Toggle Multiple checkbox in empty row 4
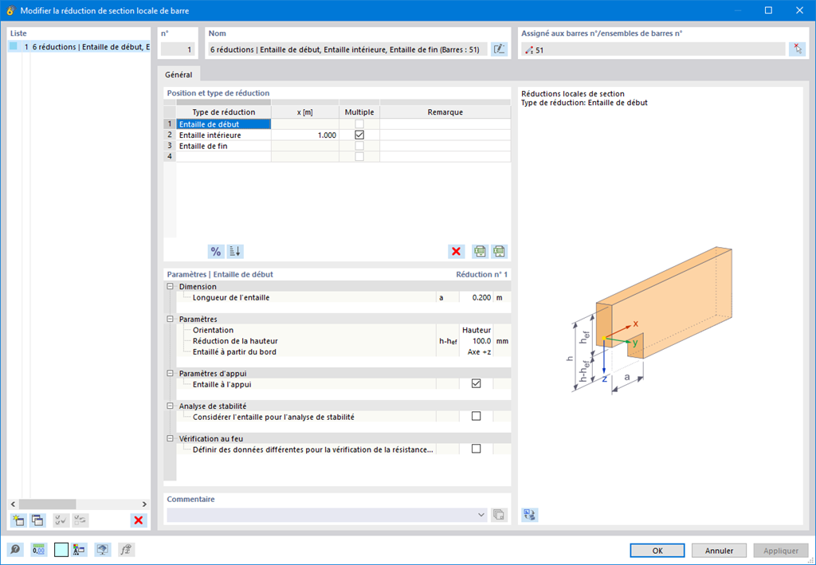816x565 pixels. (359, 157)
